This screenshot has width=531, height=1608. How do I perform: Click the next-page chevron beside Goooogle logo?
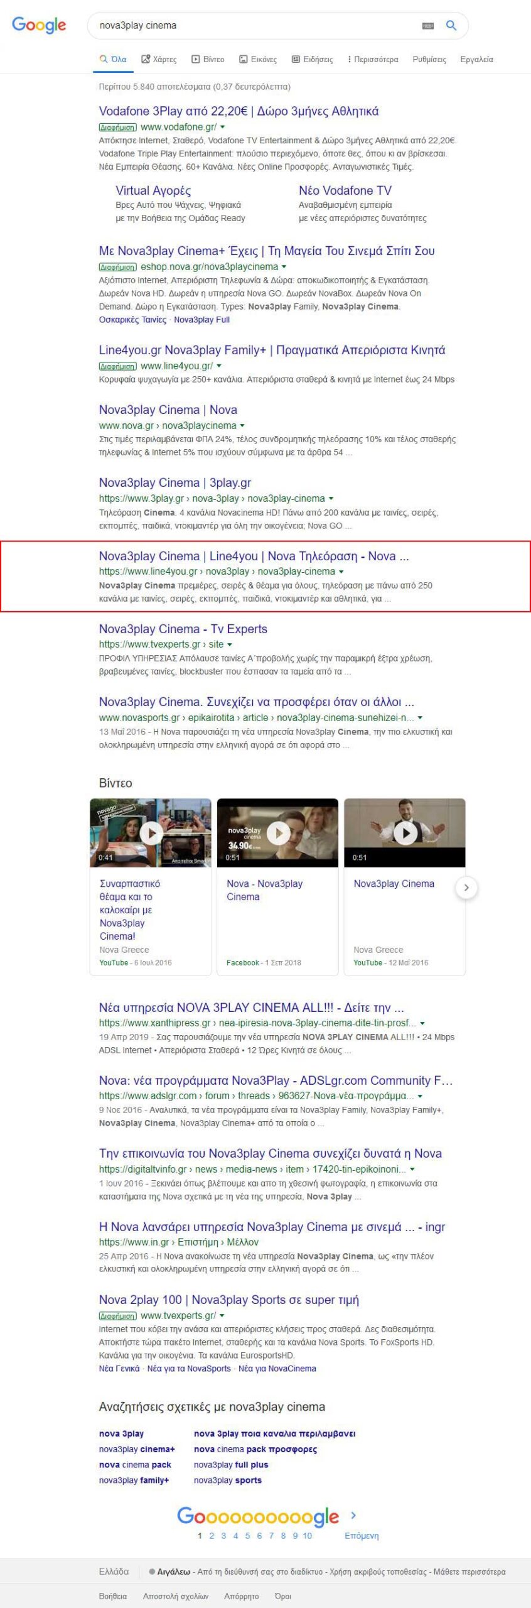[x=353, y=1515]
